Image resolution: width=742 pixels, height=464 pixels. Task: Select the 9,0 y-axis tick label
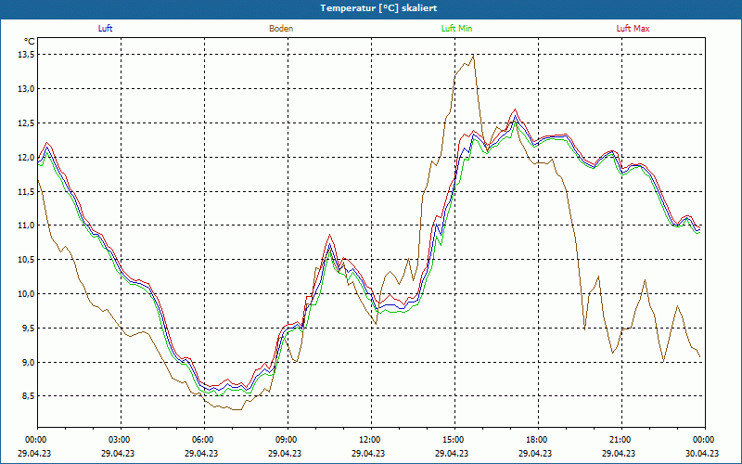point(26,362)
